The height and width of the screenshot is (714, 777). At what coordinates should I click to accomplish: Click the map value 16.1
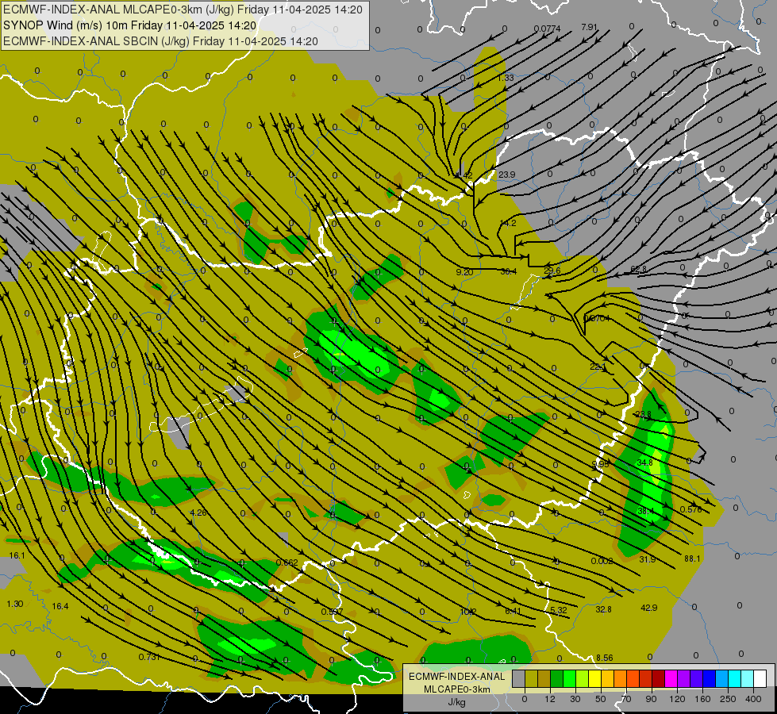(17, 555)
